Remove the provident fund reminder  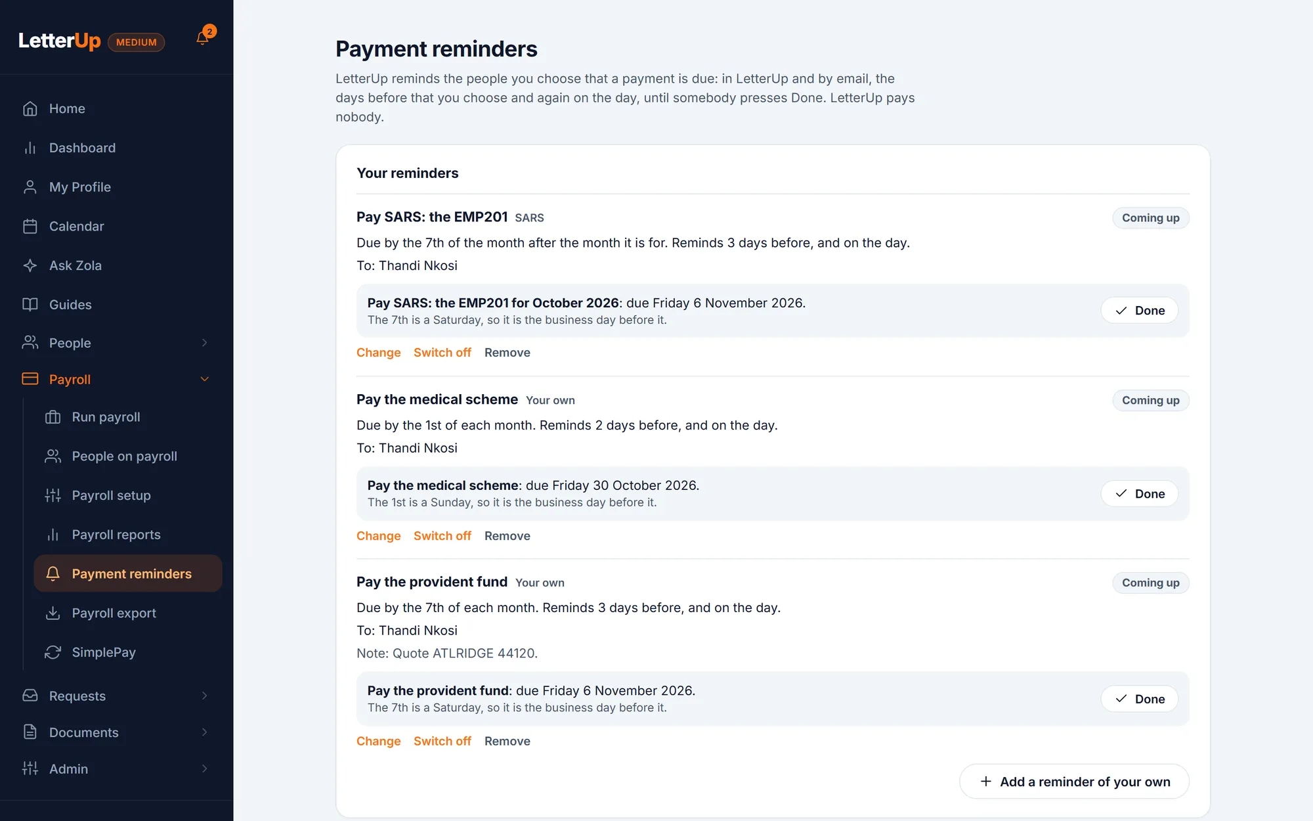507,741
